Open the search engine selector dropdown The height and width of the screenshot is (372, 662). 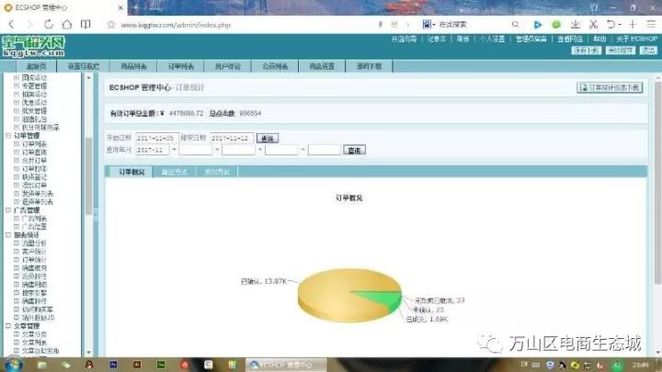(x=428, y=25)
